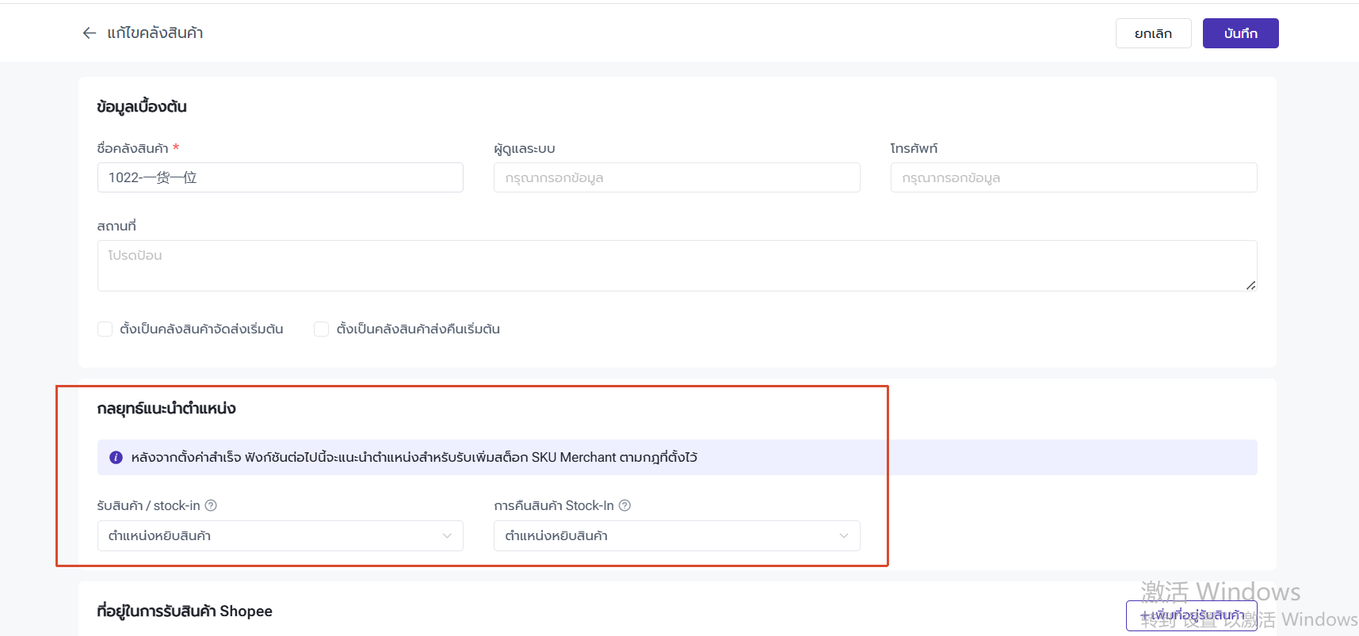This screenshot has height=636, width=1359.
Task: Click the help icon next to การคืนสินค้า Stock-In
Action: (x=624, y=505)
